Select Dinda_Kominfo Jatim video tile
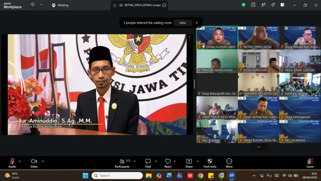Image resolution: width=321 pixels, height=181 pixels. click(x=217, y=38)
